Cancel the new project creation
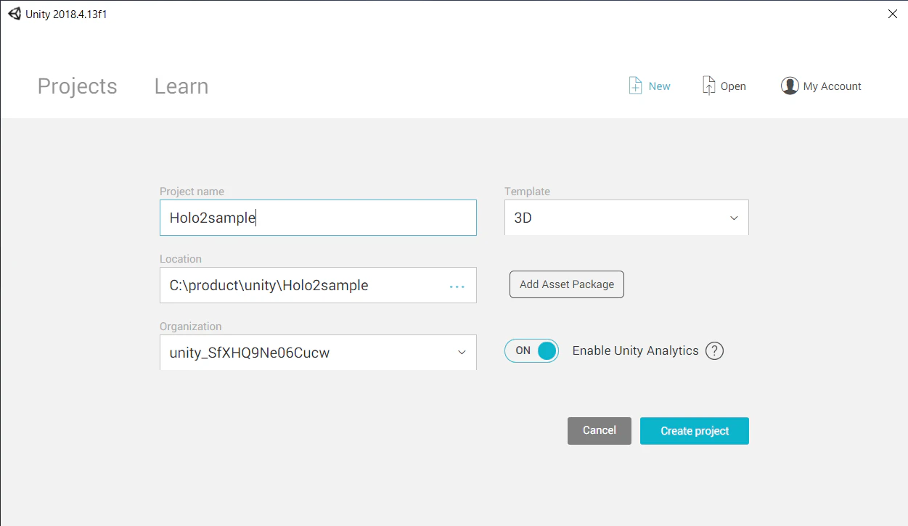Image resolution: width=908 pixels, height=526 pixels. (600, 431)
